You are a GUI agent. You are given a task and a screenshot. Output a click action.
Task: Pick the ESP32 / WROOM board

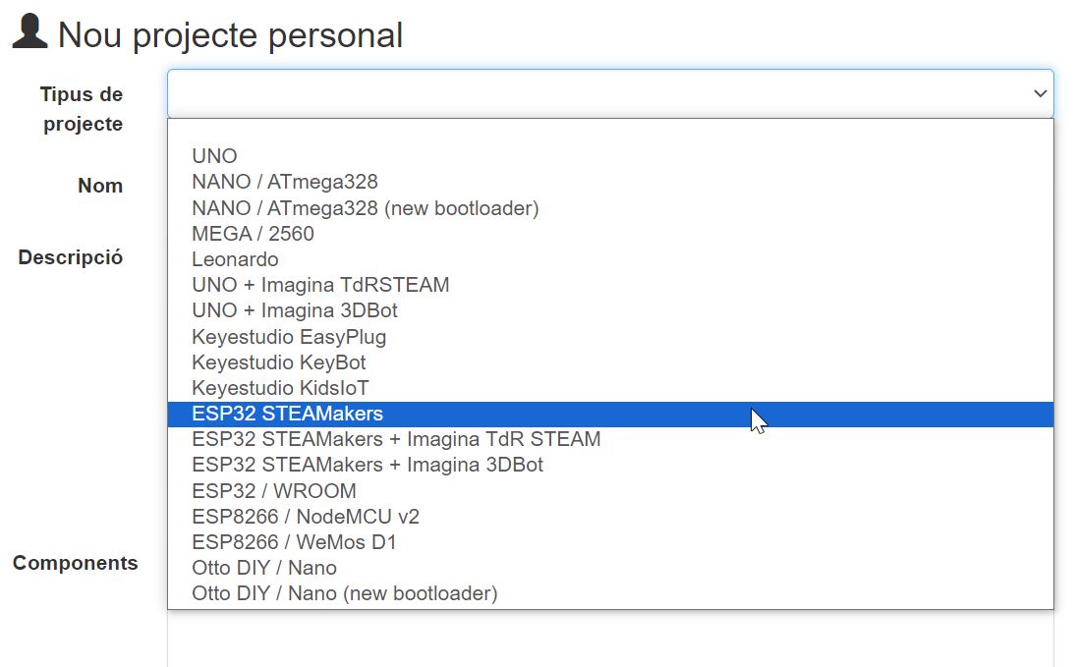point(274,491)
